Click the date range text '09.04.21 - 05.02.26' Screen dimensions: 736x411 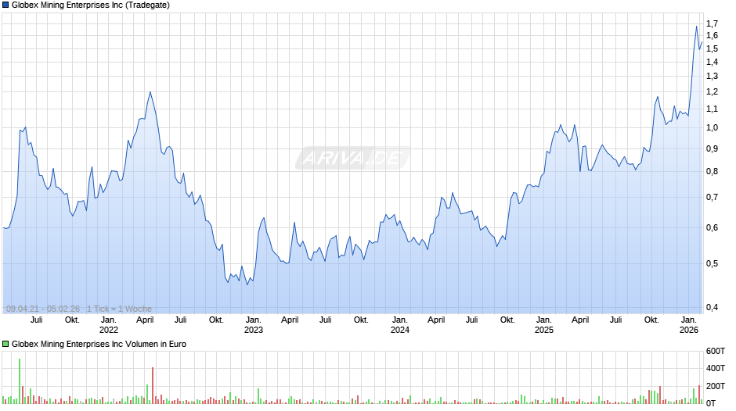click(43, 309)
